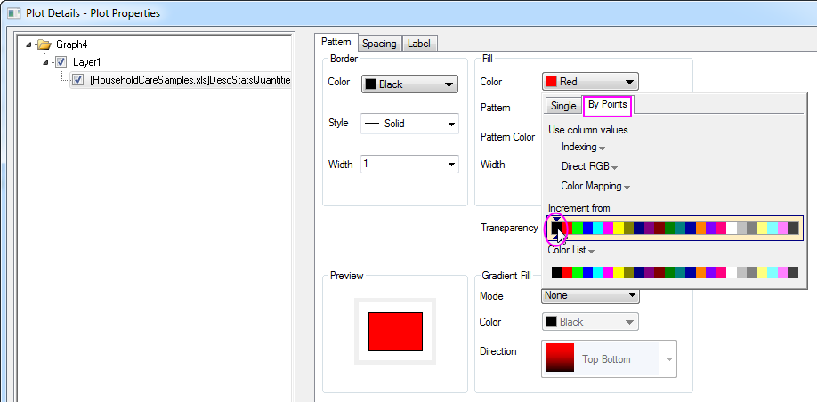Select the Layer1 label in the tree
817x402 pixels.
(86, 62)
